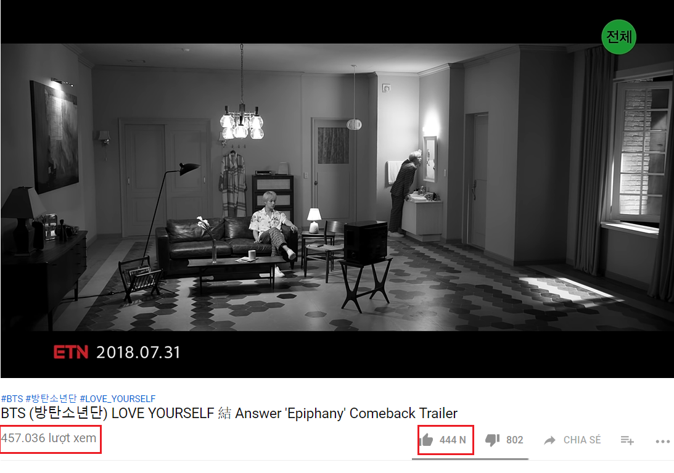Open the #방탄소년단 hashtag link
The width and height of the screenshot is (674, 473).
click(x=51, y=398)
